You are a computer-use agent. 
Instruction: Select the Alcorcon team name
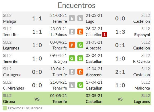tap(94, 75)
